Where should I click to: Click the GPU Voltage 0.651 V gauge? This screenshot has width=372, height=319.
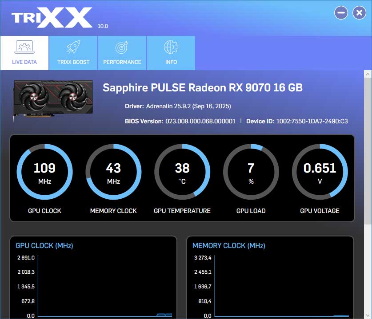(320, 172)
